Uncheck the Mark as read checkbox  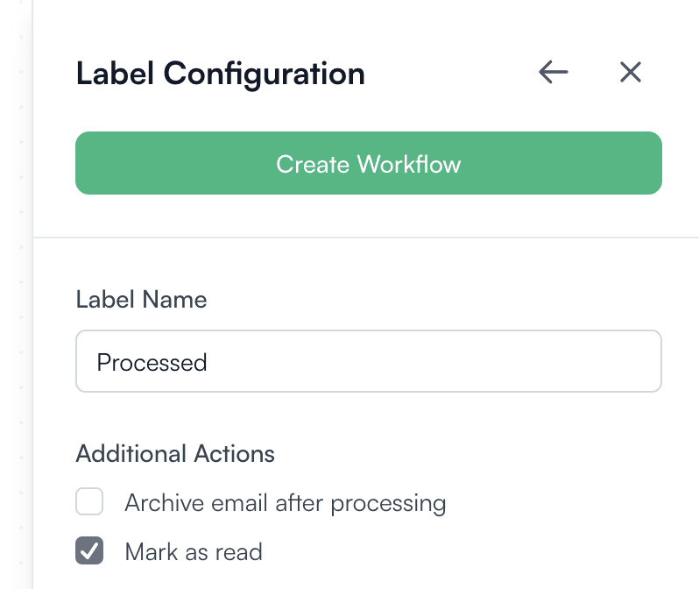pos(89,551)
